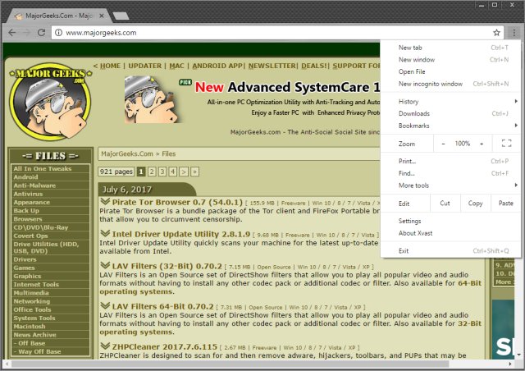The height and width of the screenshot is (371, 525).
Task: Choose Print... from the menu
Action: [x=450, y=161]
